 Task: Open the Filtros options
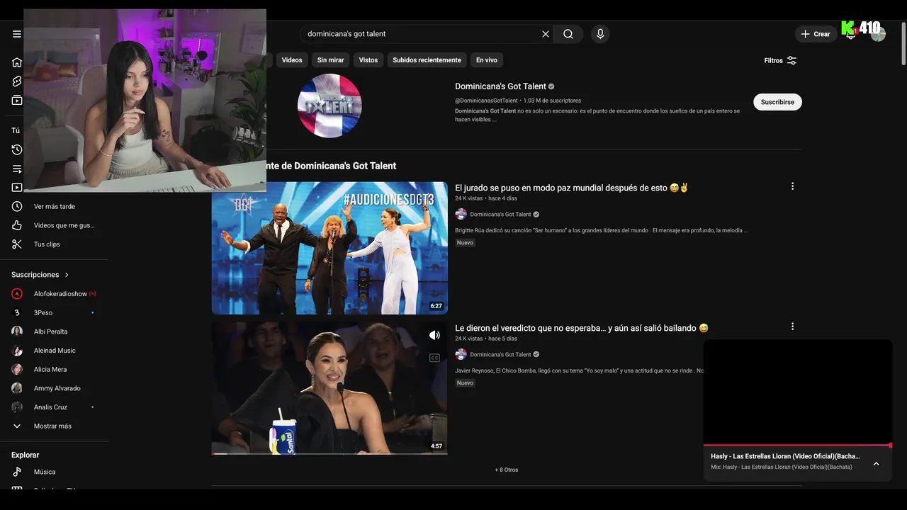[780, 60]
